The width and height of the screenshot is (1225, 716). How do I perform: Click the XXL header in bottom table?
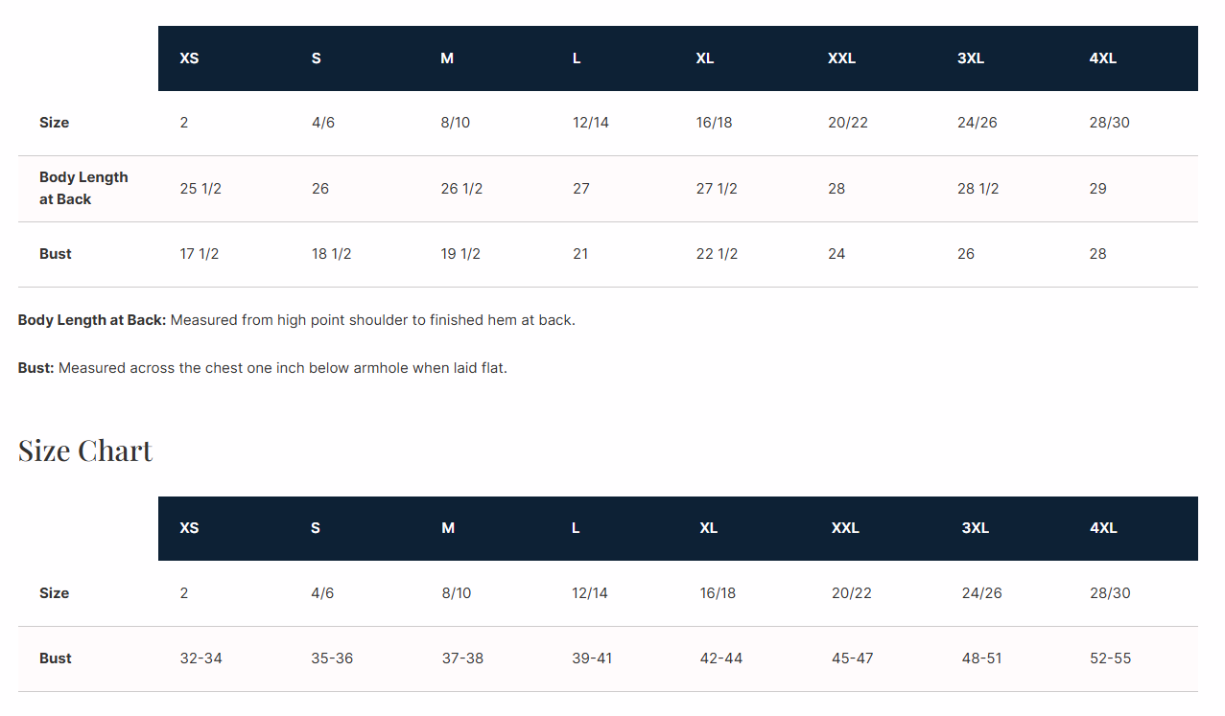[x=845, y=528]
